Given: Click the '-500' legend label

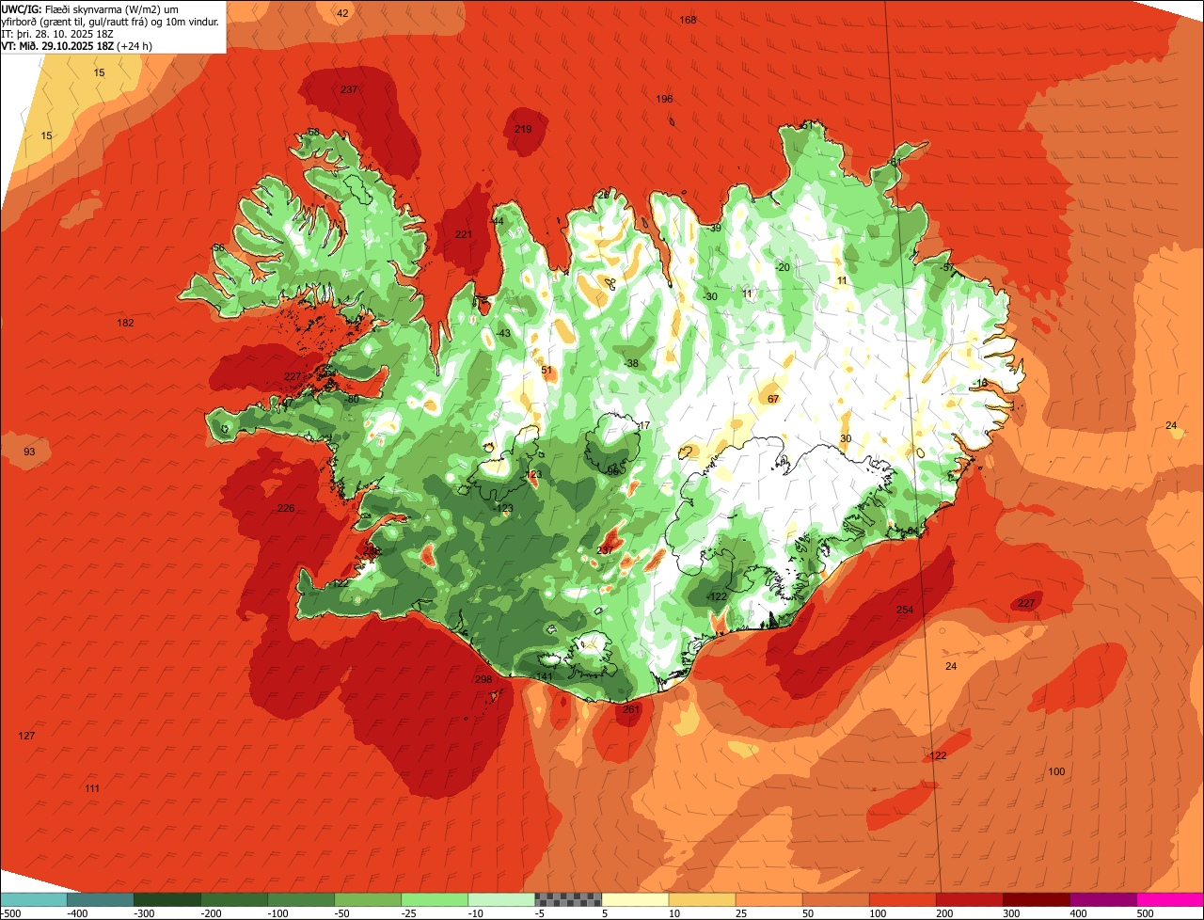Looking at the screenshot, I should tap(10, 912).
